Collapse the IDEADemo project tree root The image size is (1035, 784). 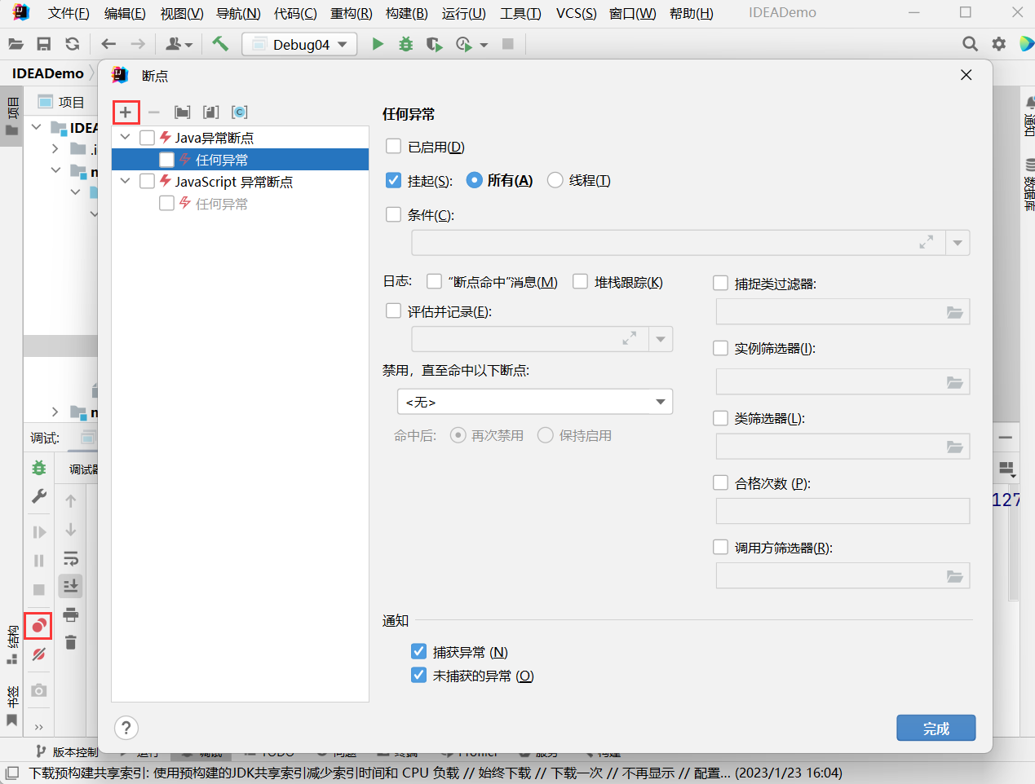(x=37, y=127)
